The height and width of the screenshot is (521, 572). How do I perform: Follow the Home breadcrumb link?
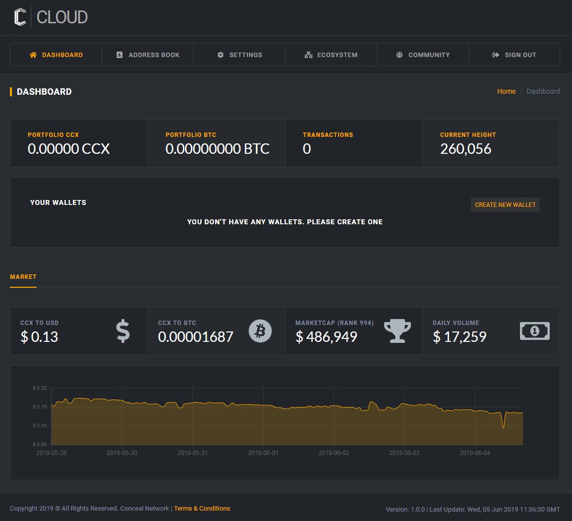(x=506, y=91)
